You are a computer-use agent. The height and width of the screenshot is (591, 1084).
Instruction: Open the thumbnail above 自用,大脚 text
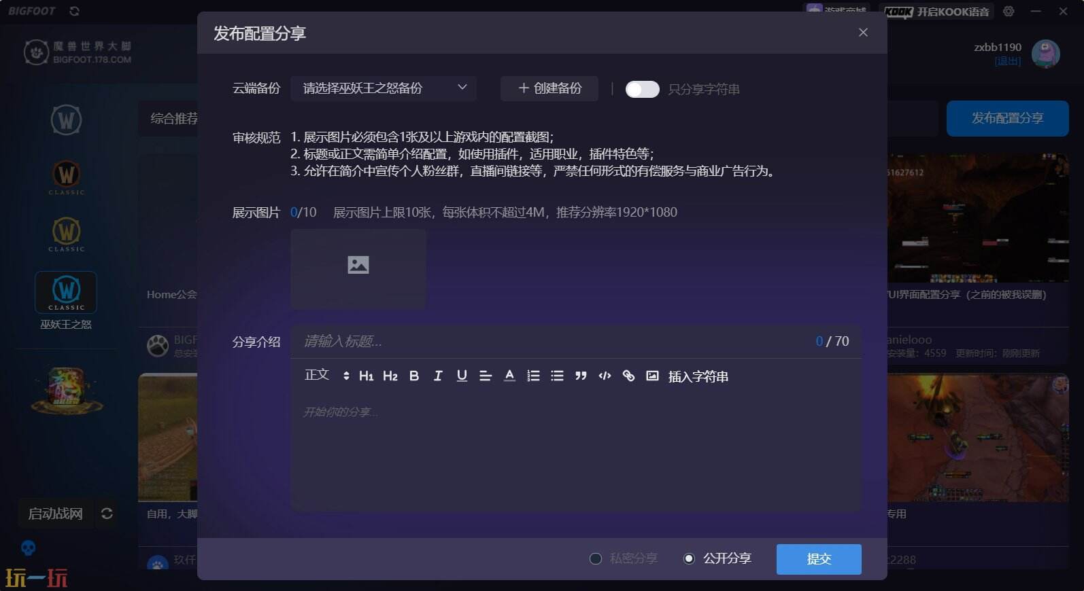coord(167,437)
